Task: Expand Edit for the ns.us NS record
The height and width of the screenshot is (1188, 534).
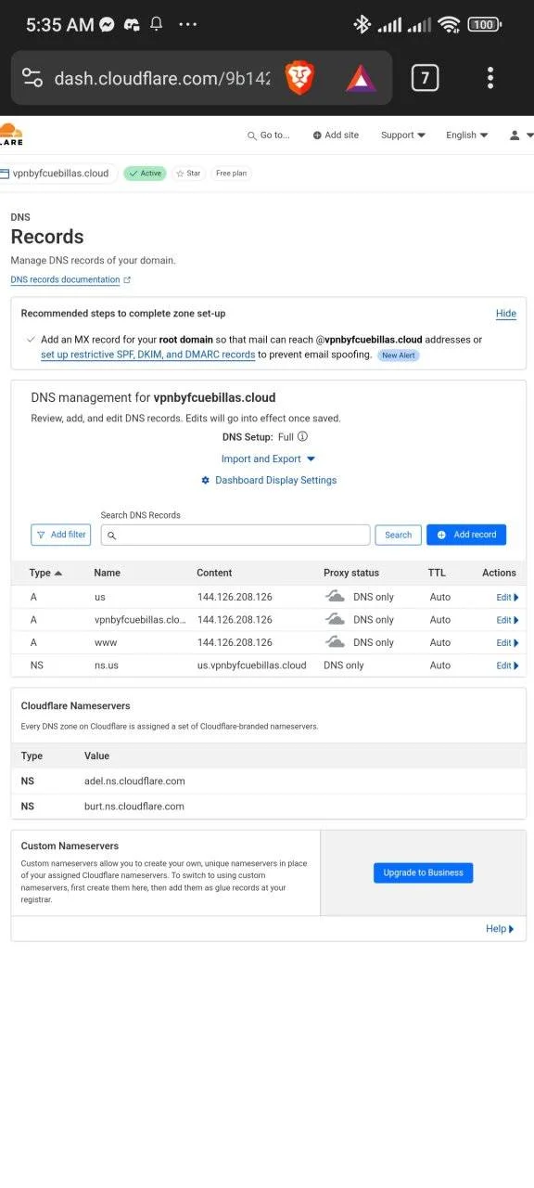Action: tap(508, 665)
